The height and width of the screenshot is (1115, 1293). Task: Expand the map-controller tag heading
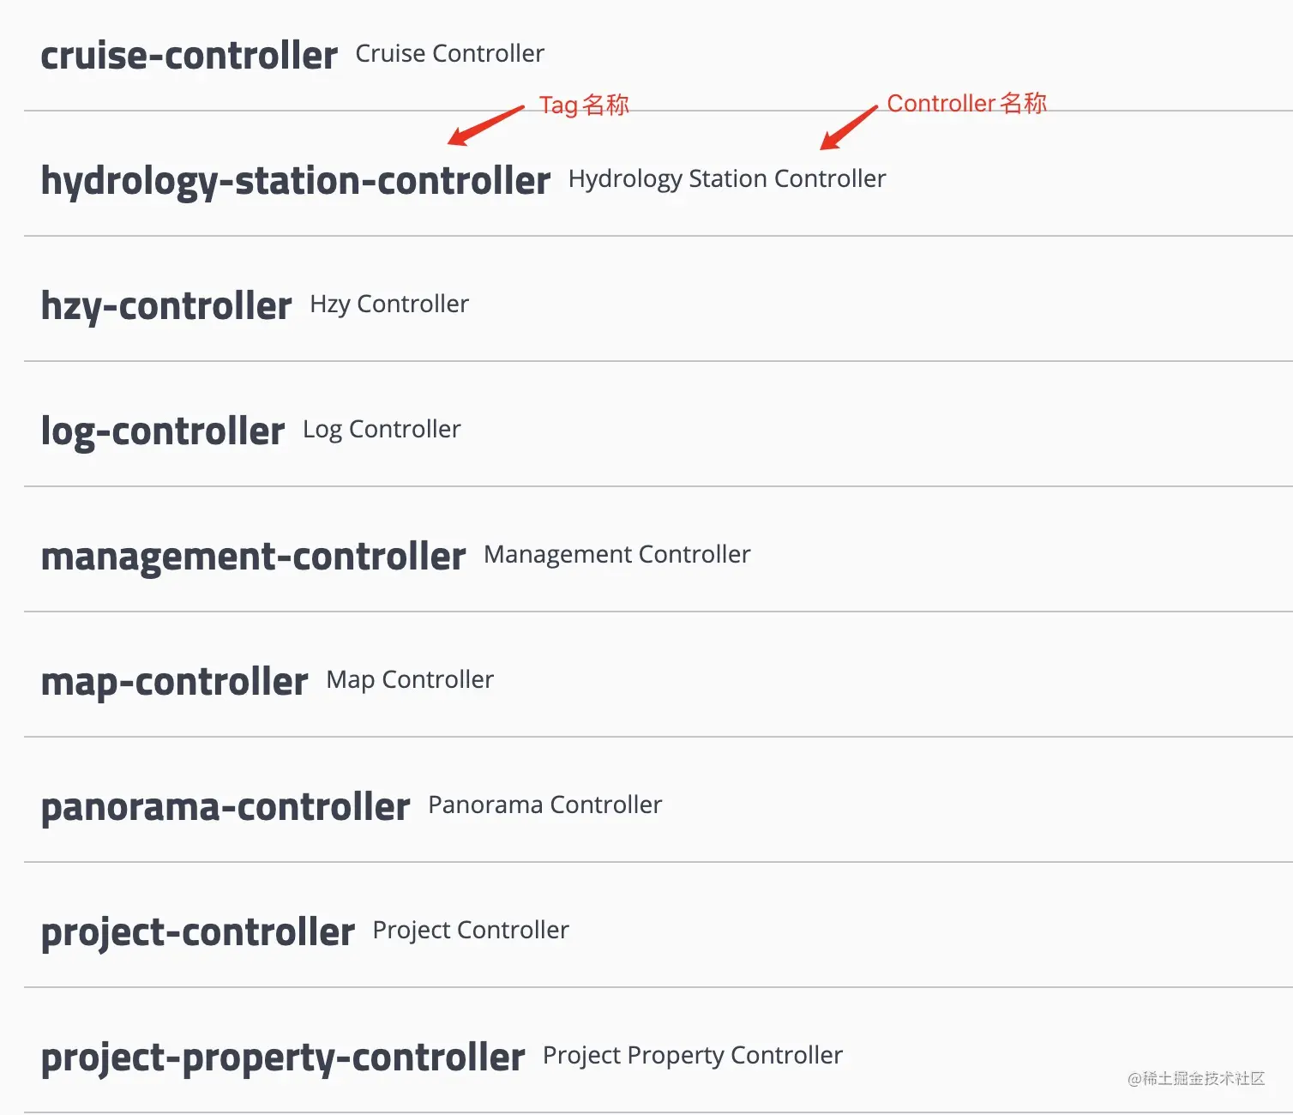(174, 682)
